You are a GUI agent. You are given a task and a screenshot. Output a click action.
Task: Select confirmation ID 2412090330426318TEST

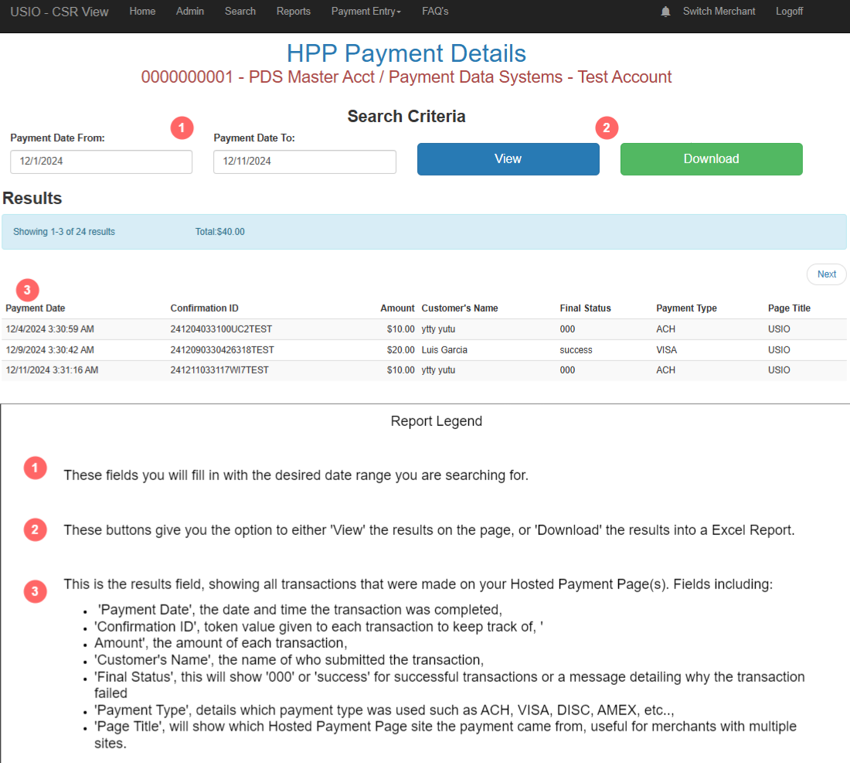pyautogui.click(x=223, y=350)
